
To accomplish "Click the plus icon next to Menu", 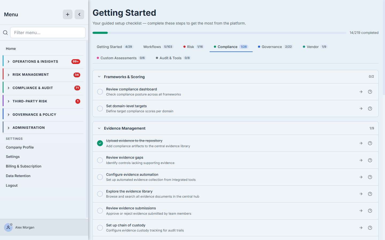I will 68,14.
